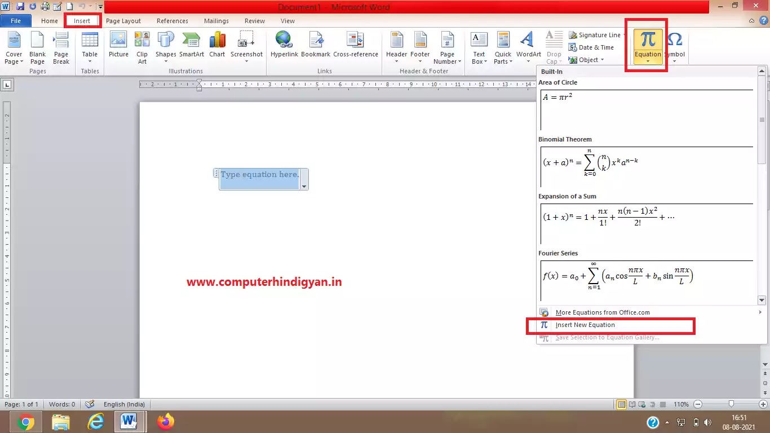Click the proofing errors icon
The height and width of the screenshot is (433, 770).
pyautogui.click(x=90, y=404)
